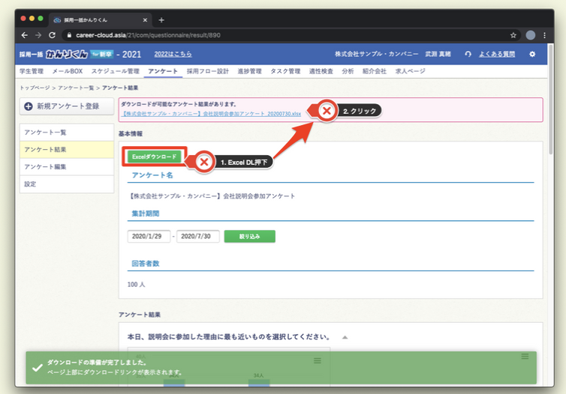Reload the page with the refresh icon
The width and height of the screenshot is (566, 394).
52,34
